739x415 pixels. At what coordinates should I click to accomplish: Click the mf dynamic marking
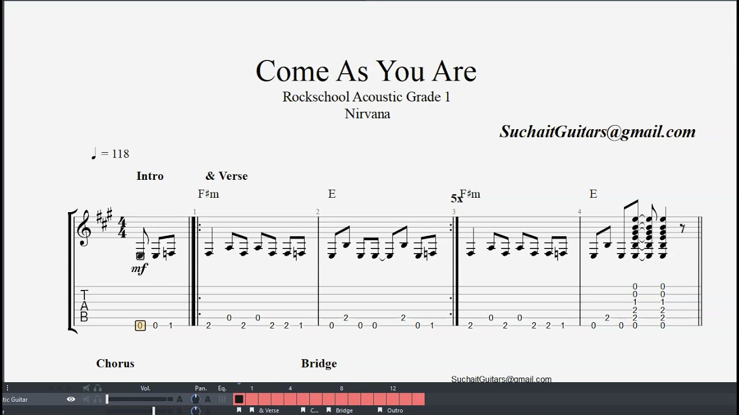pos(139,268)
